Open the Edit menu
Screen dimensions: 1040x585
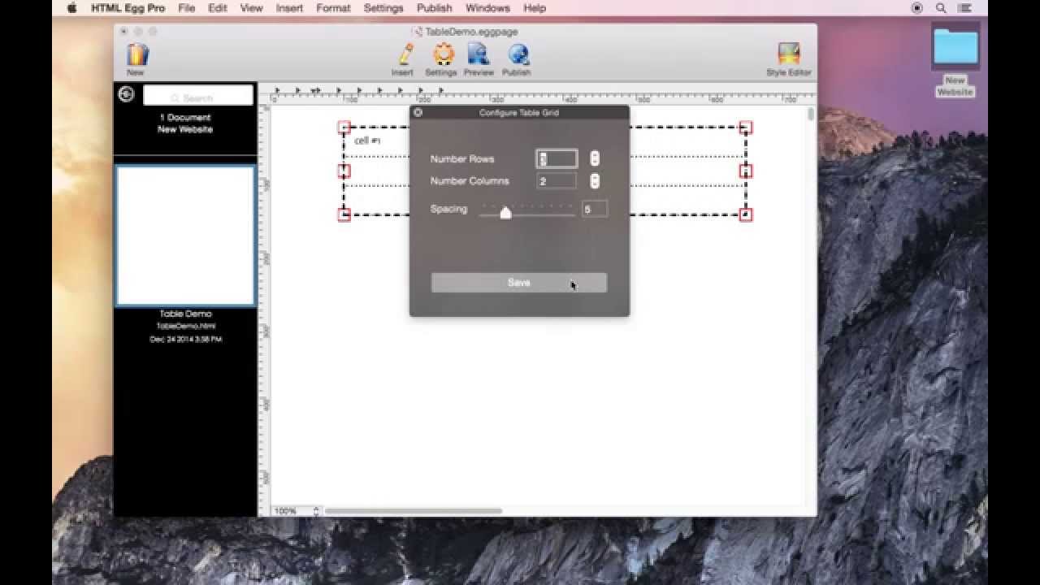[x=217, y=8]
